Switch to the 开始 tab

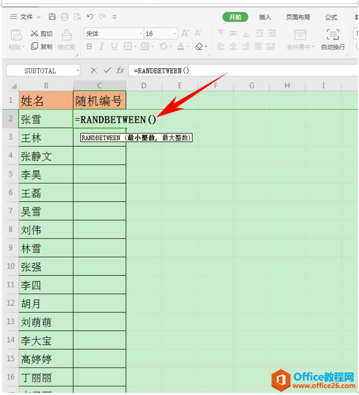click(x=235, y=17)
